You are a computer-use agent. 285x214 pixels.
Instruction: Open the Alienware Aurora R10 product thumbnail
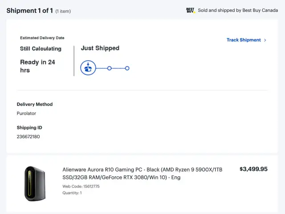point(35,183)
